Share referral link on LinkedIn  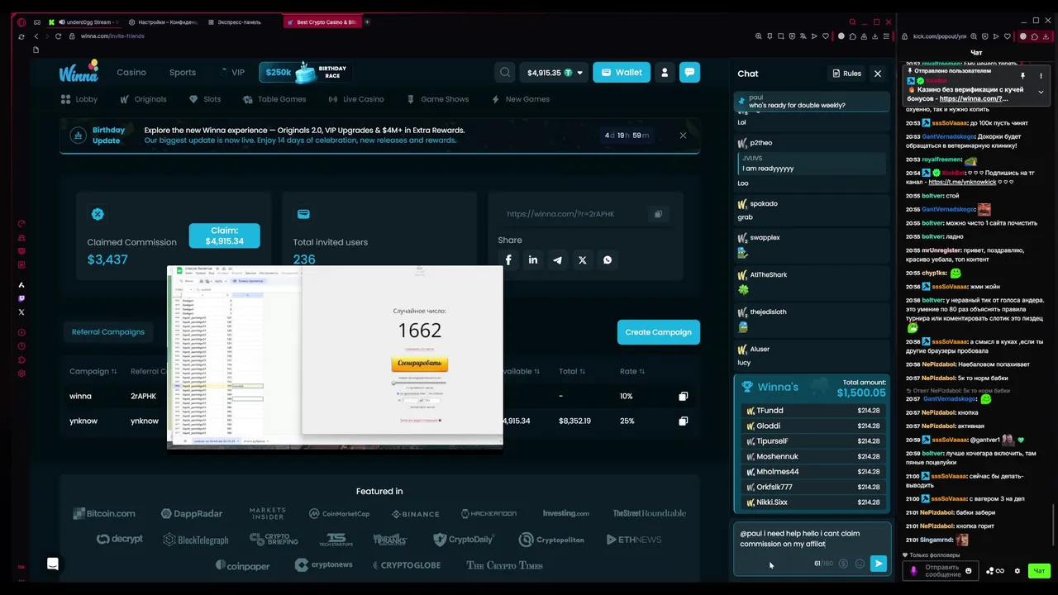coord(533,259)
